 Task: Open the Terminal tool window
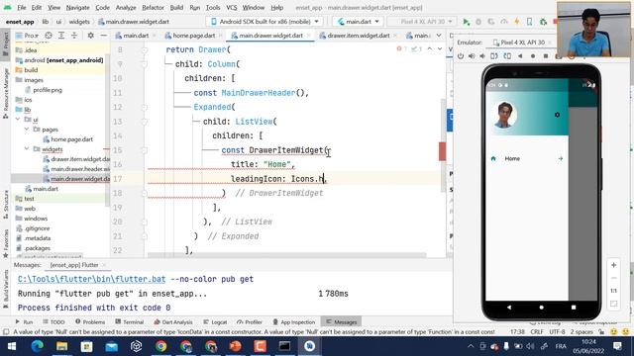[x=130, y=322]
